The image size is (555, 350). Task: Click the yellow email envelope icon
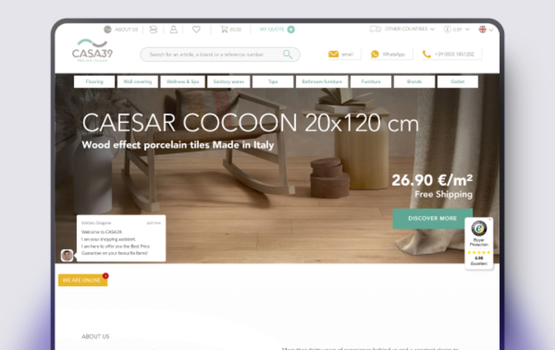[333, 54]
